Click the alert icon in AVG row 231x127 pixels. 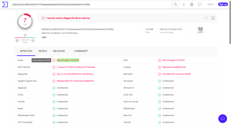click(x=160, y=60)
